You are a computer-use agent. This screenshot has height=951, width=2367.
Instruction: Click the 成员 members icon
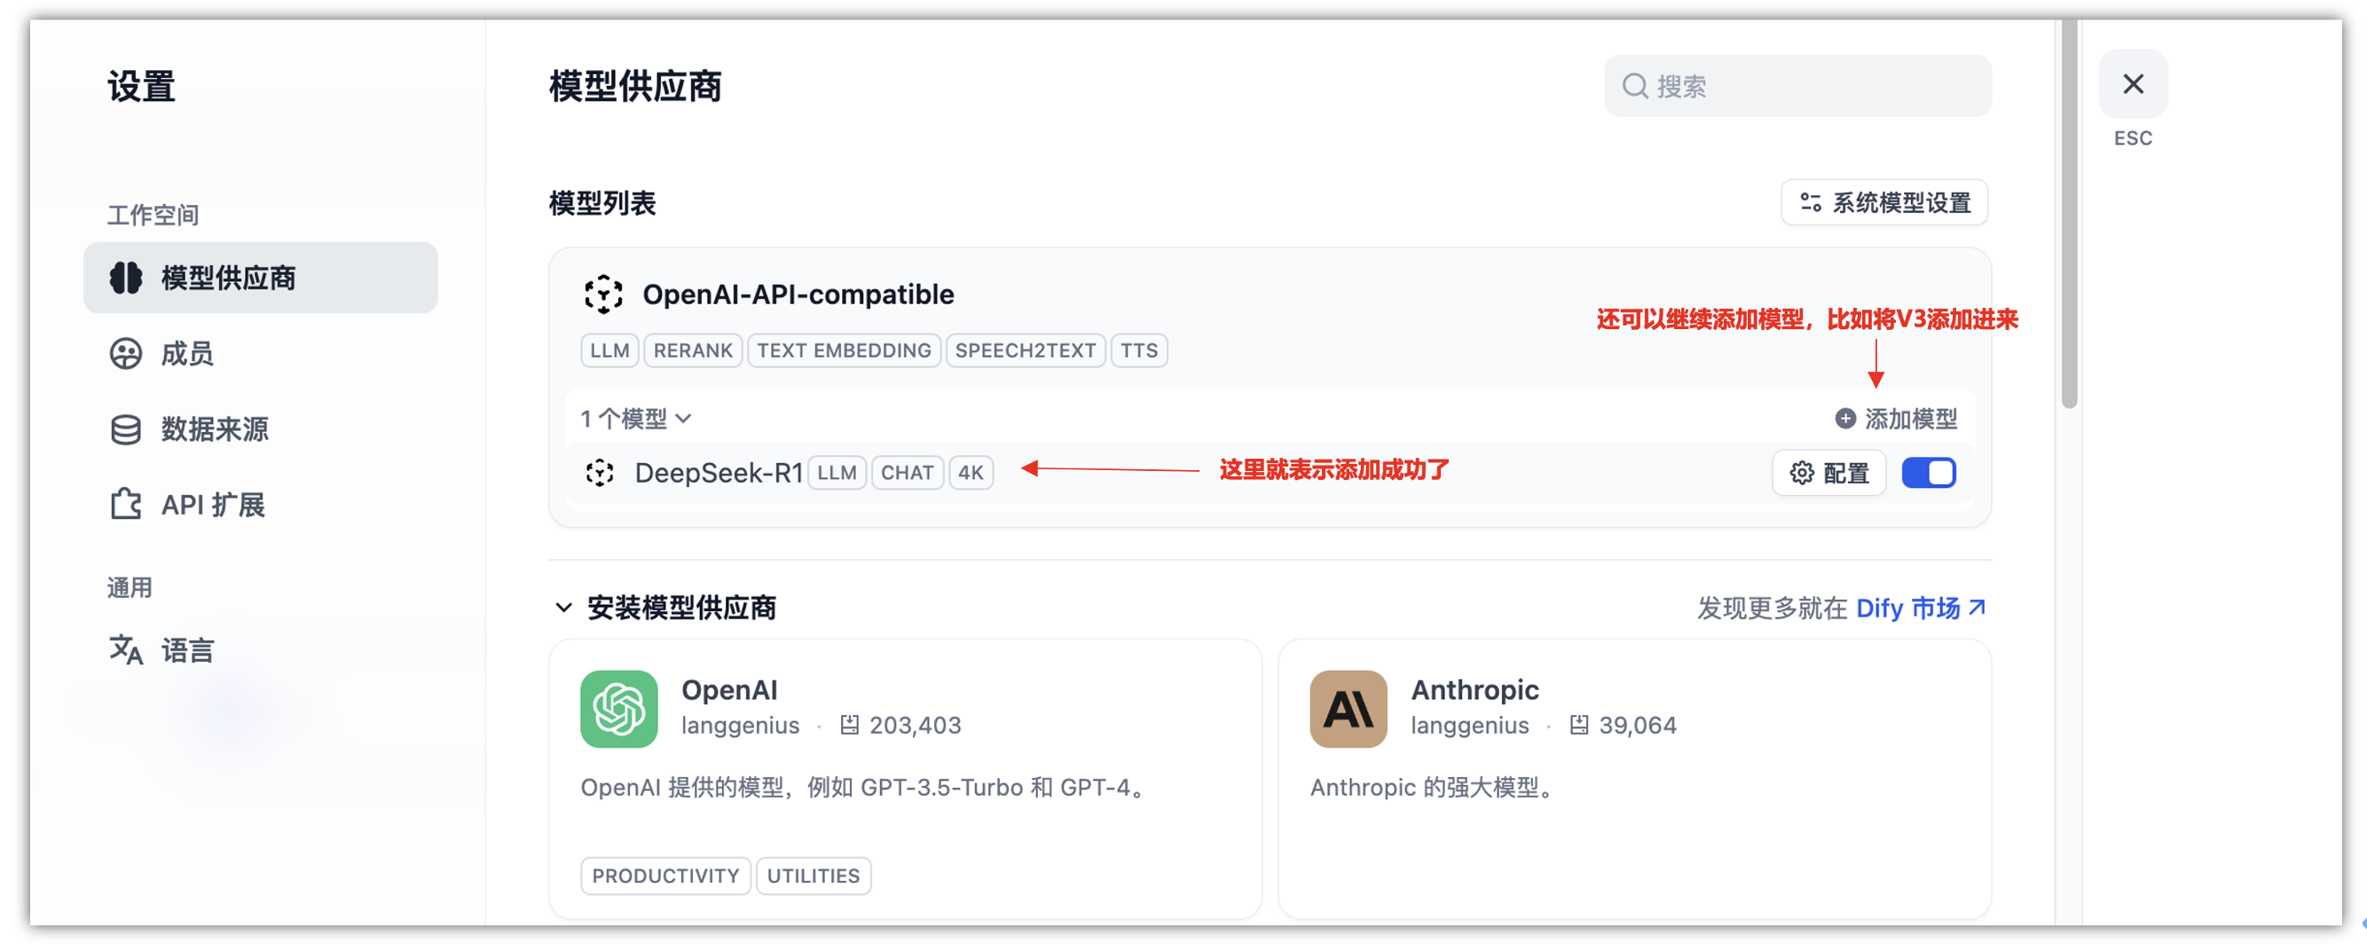(126, 354)
